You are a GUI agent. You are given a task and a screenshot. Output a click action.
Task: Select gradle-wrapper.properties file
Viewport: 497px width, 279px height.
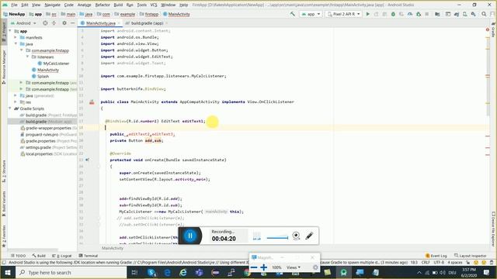click(48, 128)
